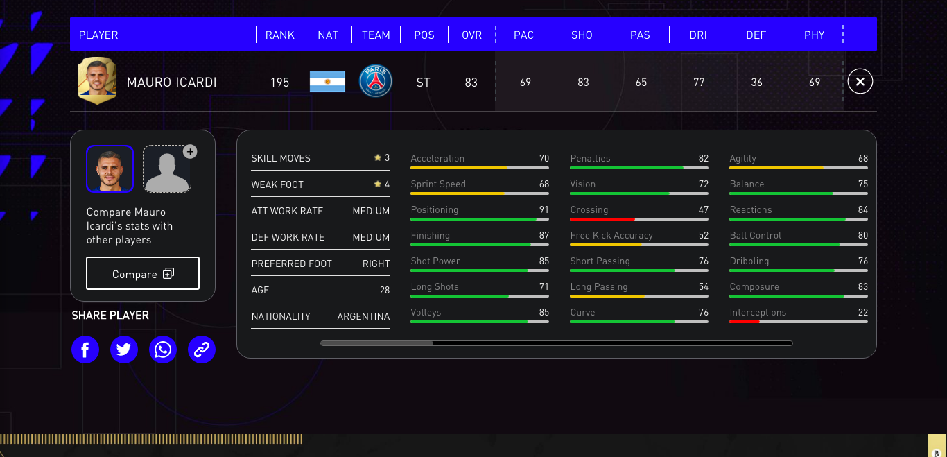Click the Balance stat label

coord(747,184)
